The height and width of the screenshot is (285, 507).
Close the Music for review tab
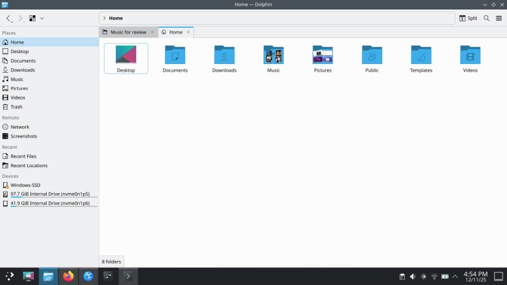pos(152,32)
